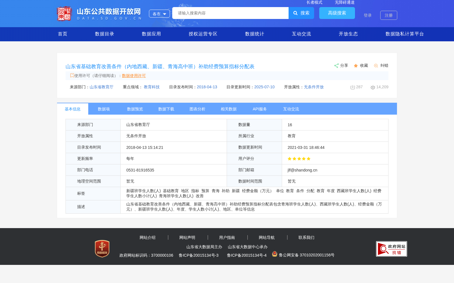This screenshot has width=454, height=283.
Task: Open 鲁ICP备20015134号-4 link
Action: 247,255
